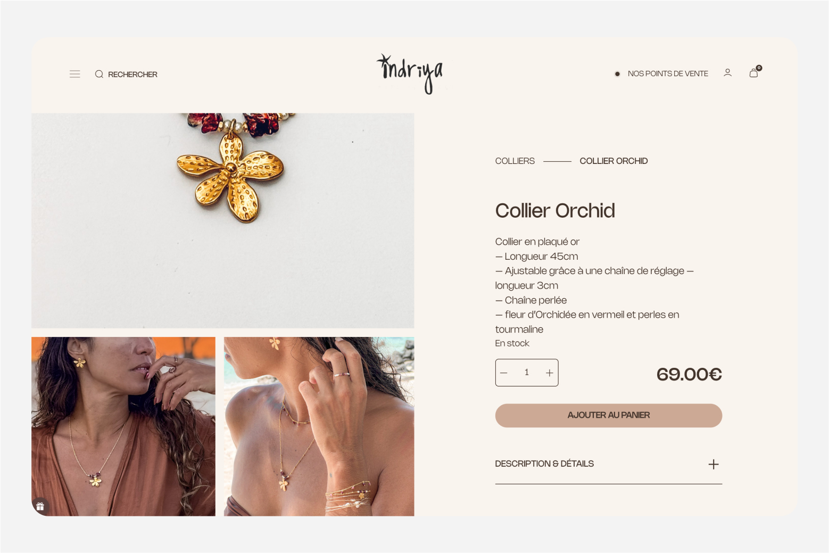Viewport: 829px width, 553px height.
Task: Open the hamburger menu icon
Action: [x=74, y=74]
